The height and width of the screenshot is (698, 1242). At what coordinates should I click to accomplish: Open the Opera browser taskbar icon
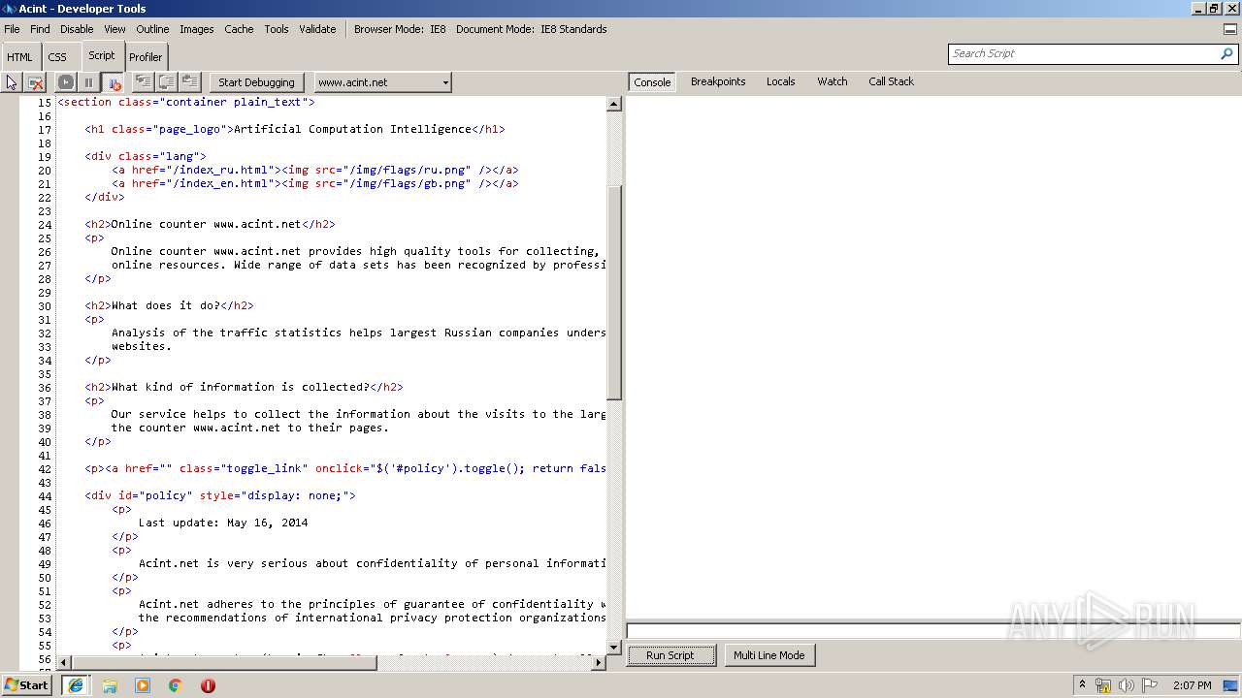point(208,685)
